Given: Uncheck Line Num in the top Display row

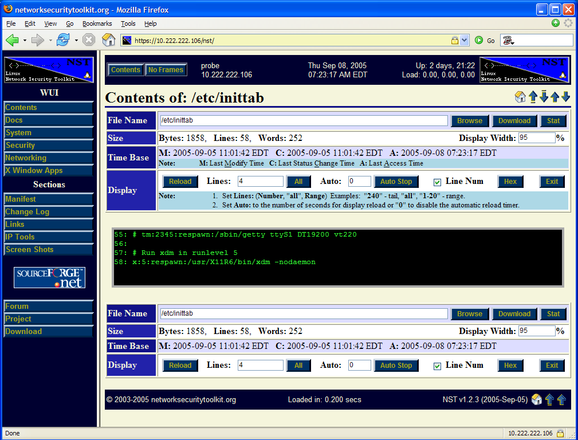Looking at the screenshot, I should tap(437, 181).
